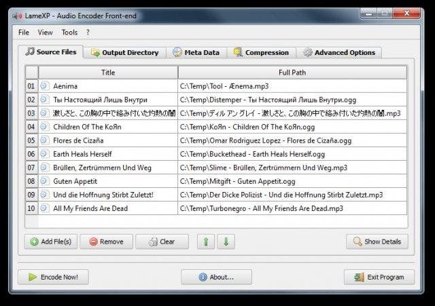Viewport: 435px width, 306px height.
Task: Select row number 10 header
Action: coord(31,208)
